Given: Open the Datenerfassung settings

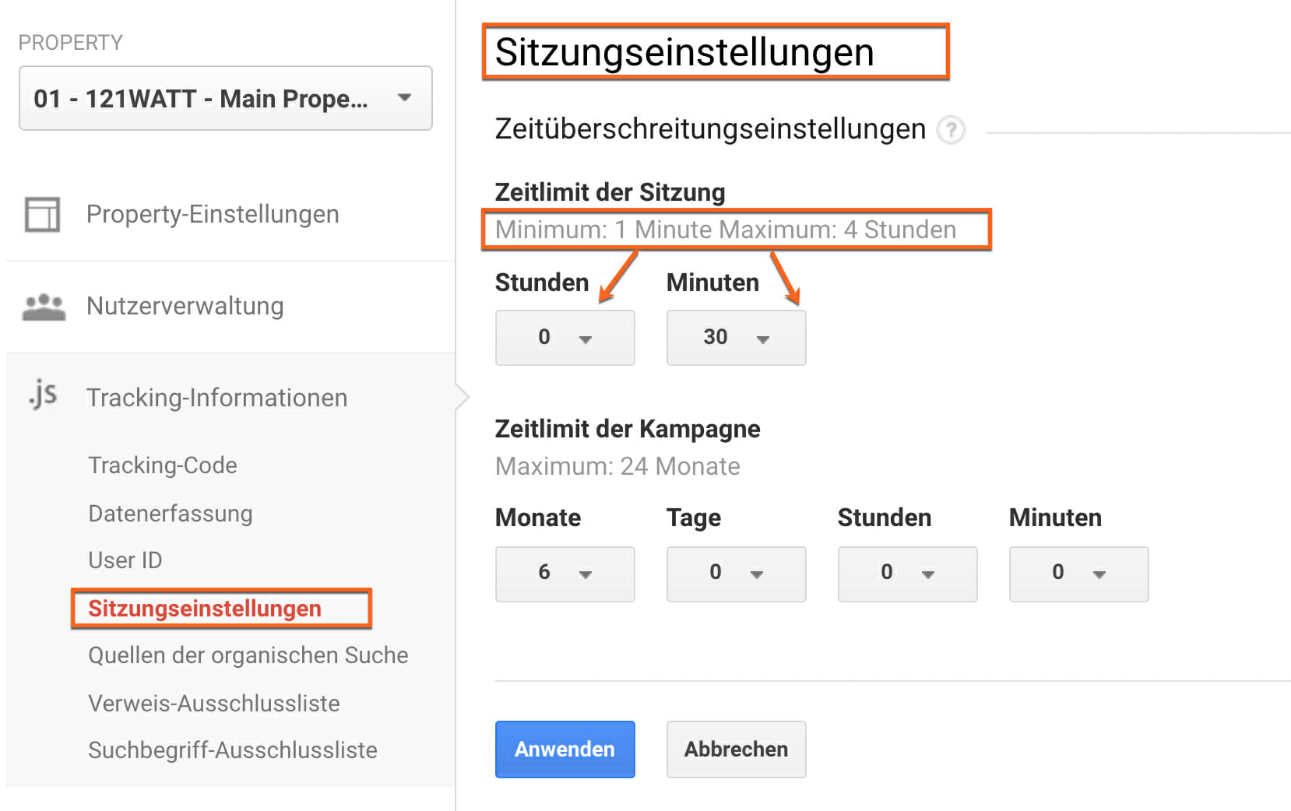Looking at the screenshot, I should [170, 513].
